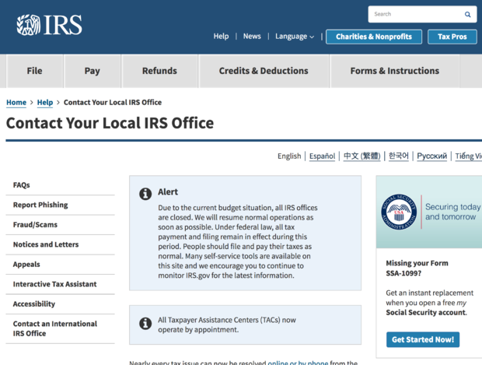Open the Credits & Deductions tab
The width and height of the screenshot is (482, 365).
264,71
